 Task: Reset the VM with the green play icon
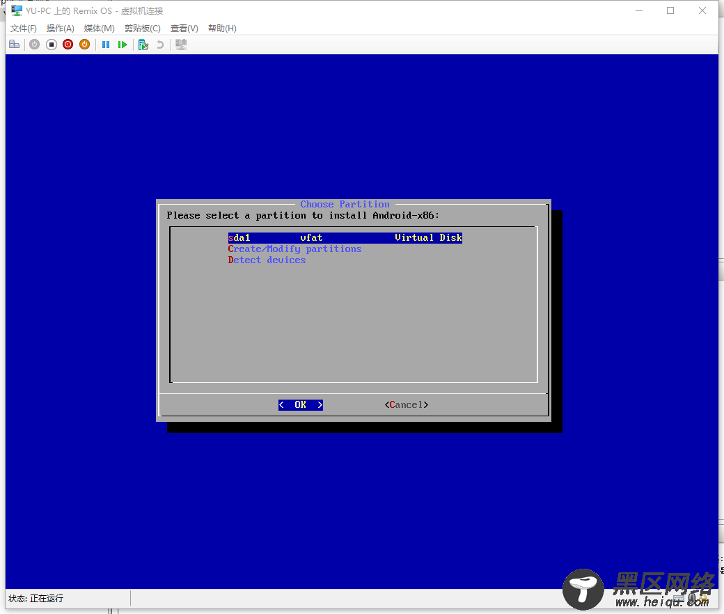(x=123, y=45)
